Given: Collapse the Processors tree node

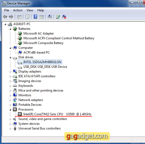Looking at the screenshot, I should [x=10, y=110].
